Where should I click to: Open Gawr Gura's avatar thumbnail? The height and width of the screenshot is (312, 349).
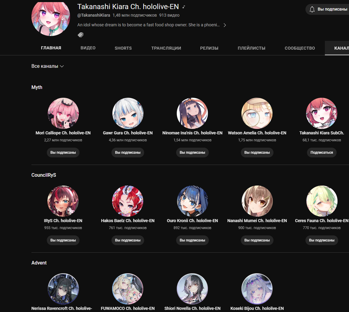pos(128,113)
